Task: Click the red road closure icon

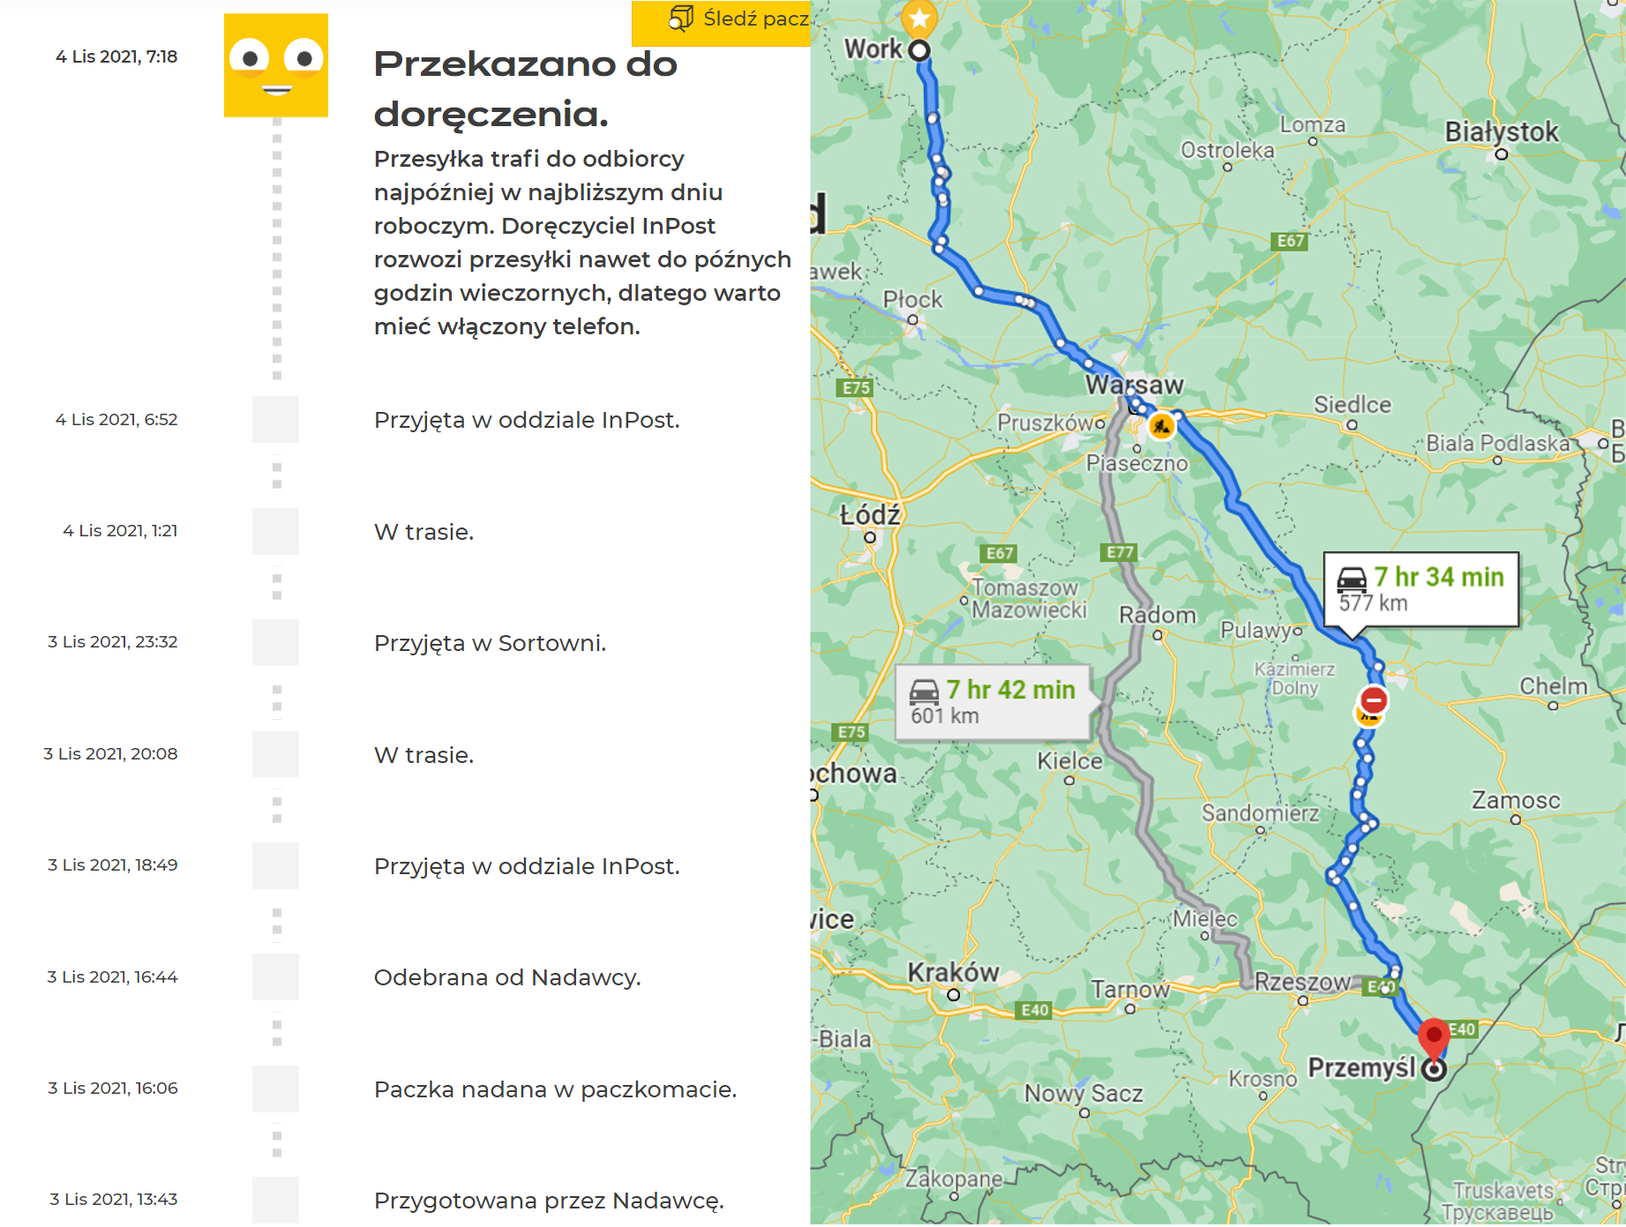Action: tap(1374, 700)
